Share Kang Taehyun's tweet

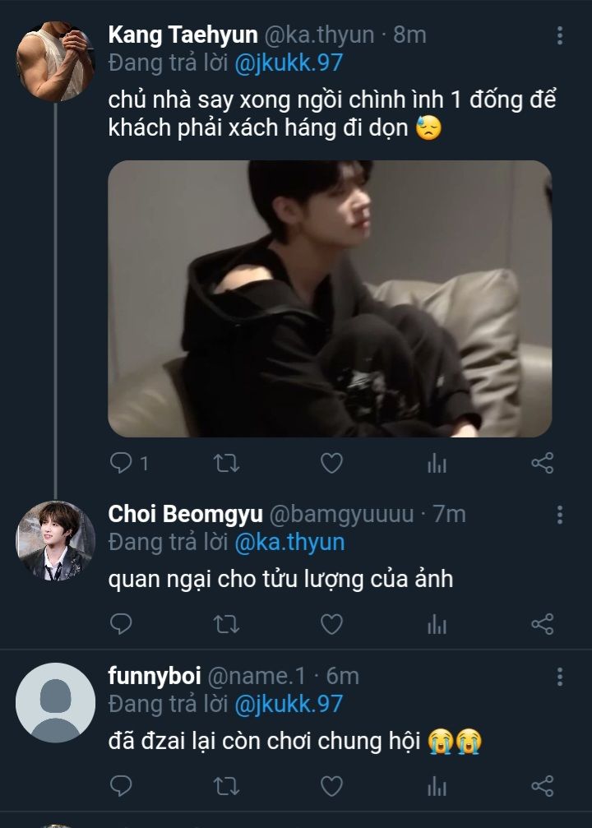(542, 464)
